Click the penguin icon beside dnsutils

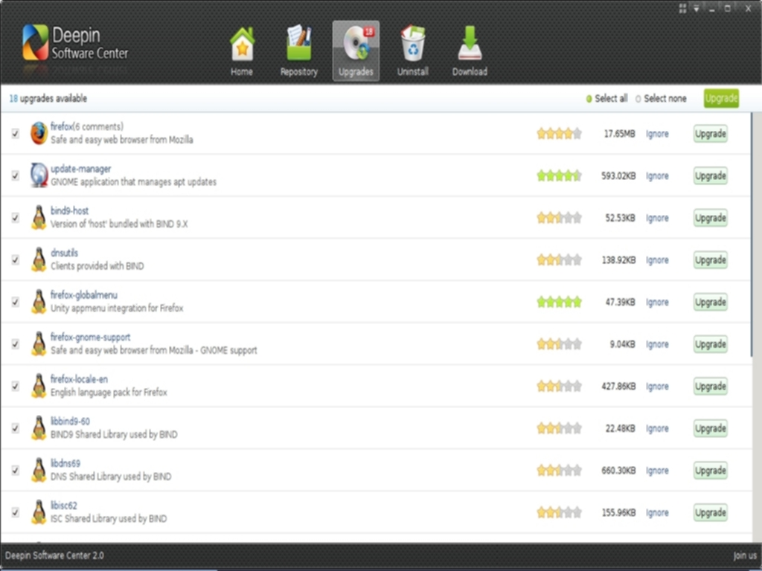tap(39, 260)
